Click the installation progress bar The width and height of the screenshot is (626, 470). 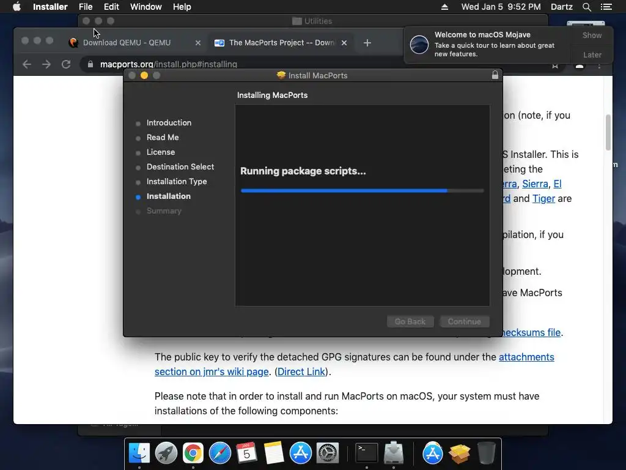pyautogui.click(x=362, y=191)
